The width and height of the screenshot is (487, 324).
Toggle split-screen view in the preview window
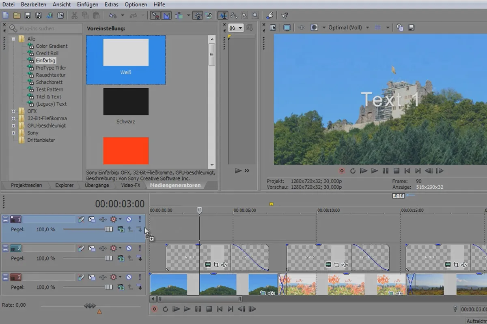coord(314,28)
